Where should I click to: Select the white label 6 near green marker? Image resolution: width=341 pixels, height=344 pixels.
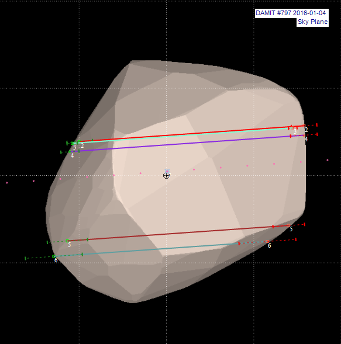(56, 260)
